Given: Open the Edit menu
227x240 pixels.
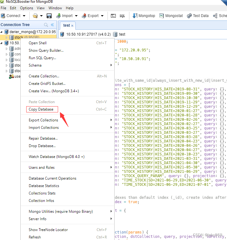Looking at the screenshot, I should coord(13,8).
